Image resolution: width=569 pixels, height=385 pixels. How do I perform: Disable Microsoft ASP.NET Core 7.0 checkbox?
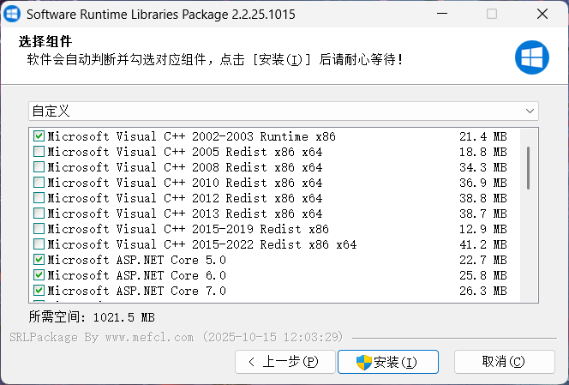39,291
